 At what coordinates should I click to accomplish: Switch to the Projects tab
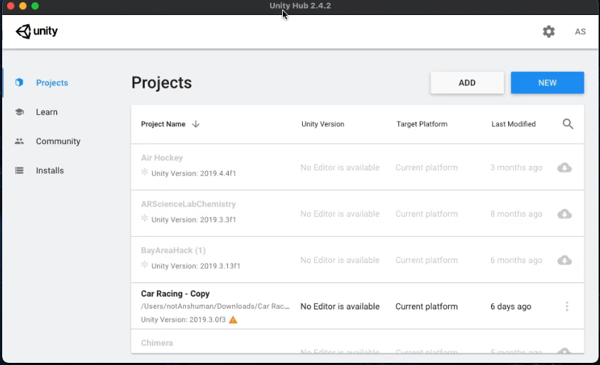51,83
